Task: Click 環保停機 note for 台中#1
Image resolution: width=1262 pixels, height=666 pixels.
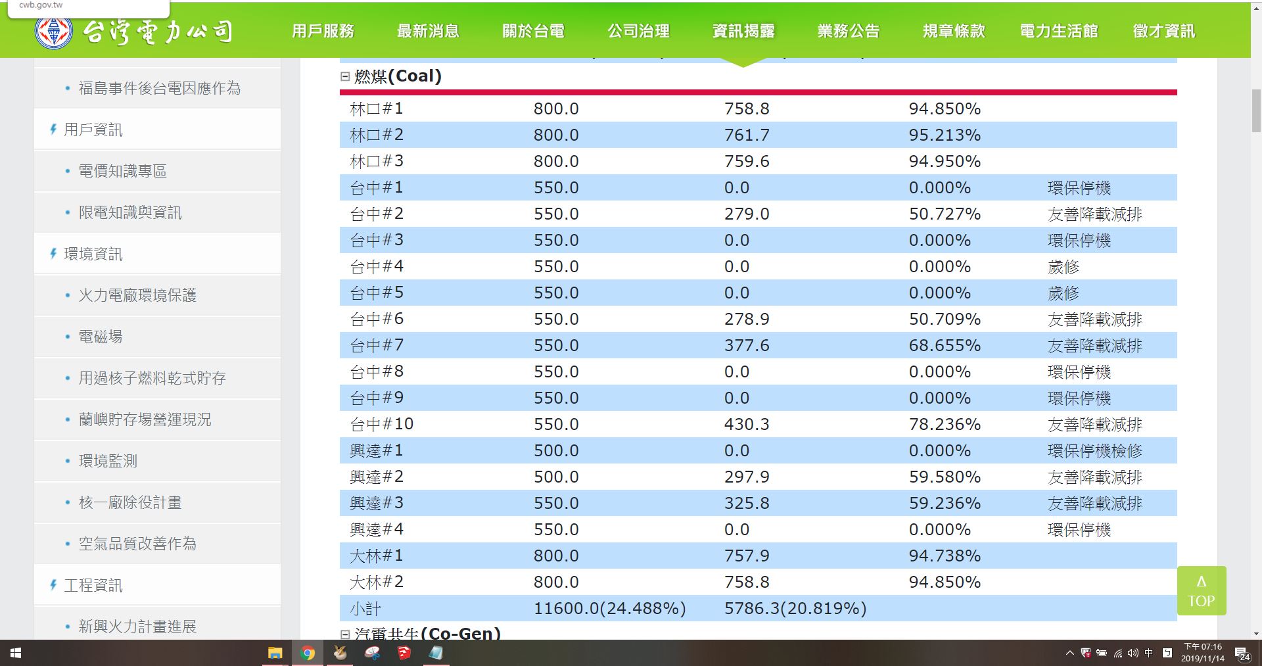Action: (x=1079, y=187)
